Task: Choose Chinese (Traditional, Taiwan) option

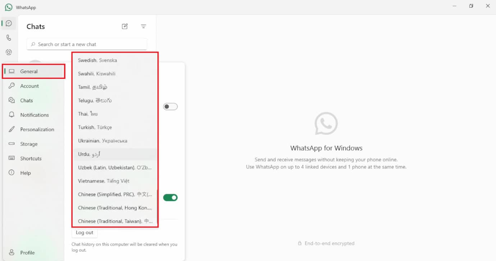Action: 115,221
